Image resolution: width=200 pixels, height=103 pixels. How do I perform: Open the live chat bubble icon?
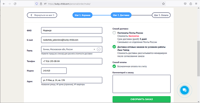184,90
